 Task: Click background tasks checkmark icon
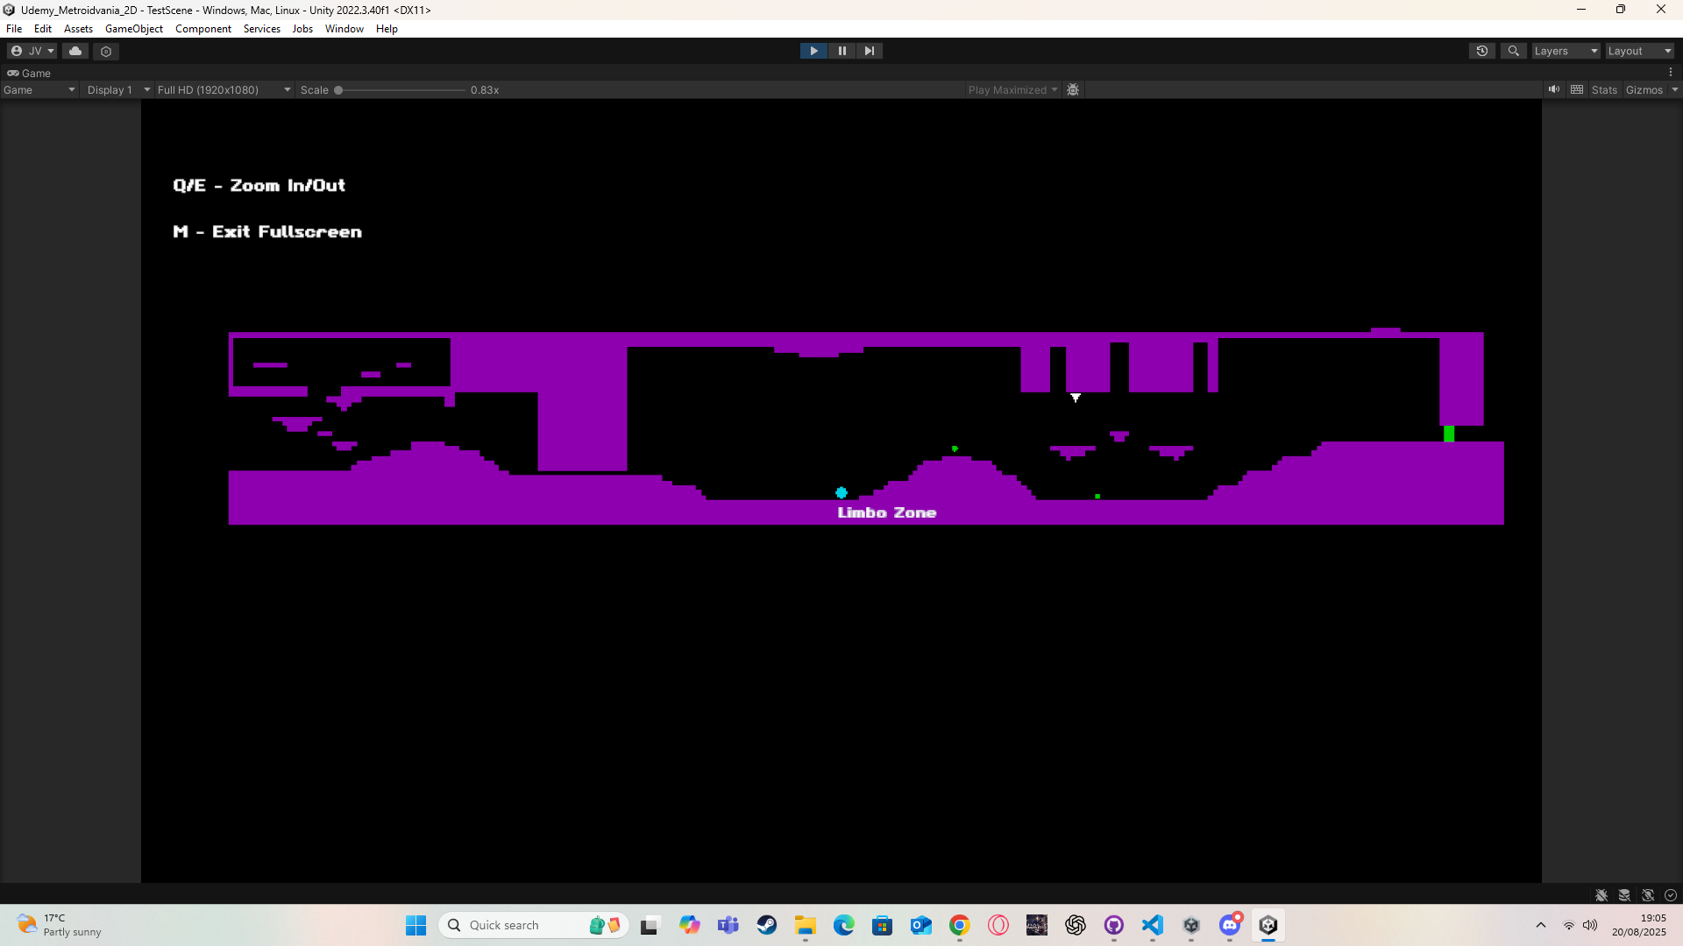1671,895
